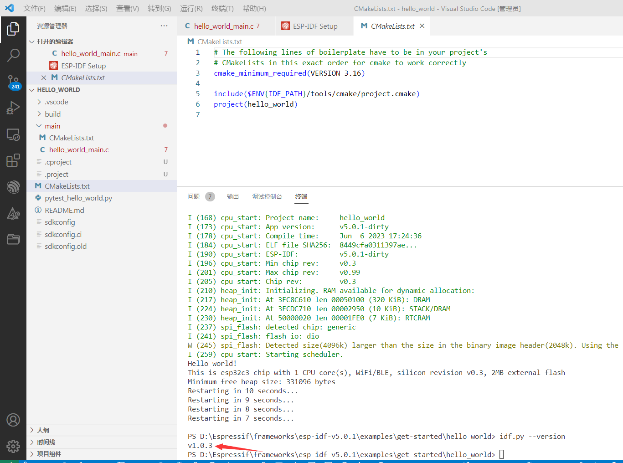
Task: Open 选择(S) menu
Action: [x=96, y=8]
